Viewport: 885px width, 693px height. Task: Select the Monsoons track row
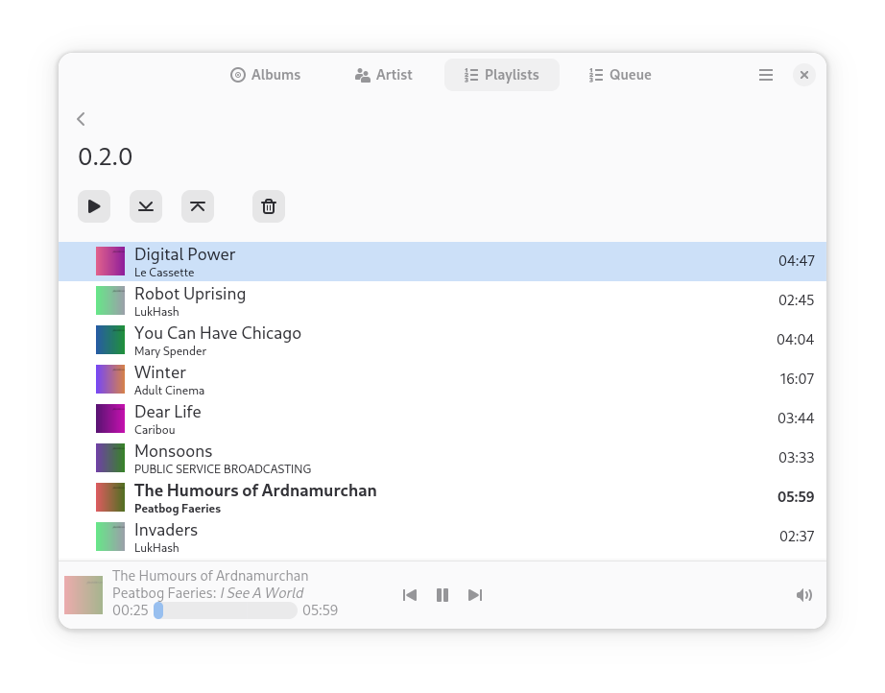pos(442,458)
